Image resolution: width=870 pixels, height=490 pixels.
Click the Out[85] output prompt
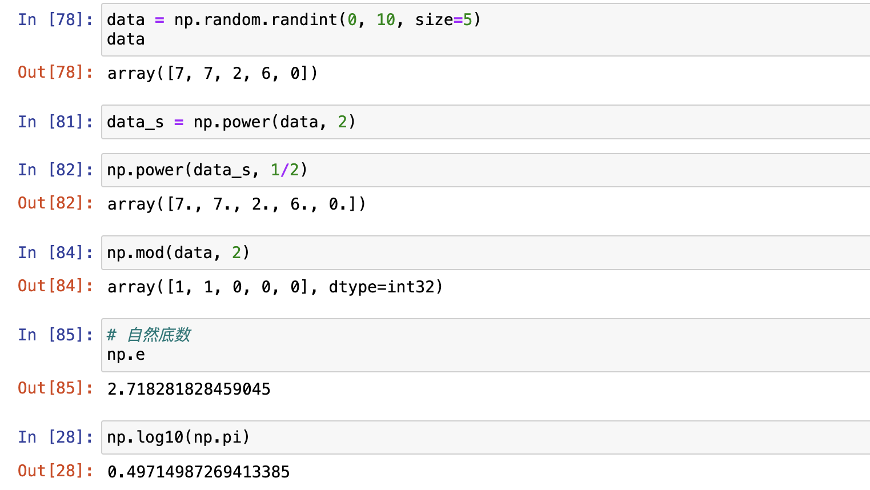[55, 388]
